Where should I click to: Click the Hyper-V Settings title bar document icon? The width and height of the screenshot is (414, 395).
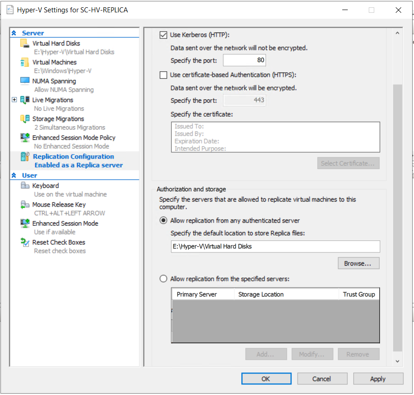coord(10,10)
